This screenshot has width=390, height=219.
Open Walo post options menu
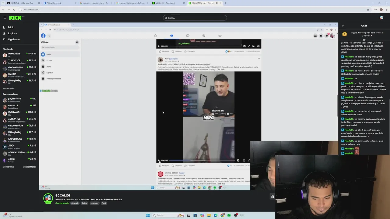pyautogui.click(x=259, y=59)
